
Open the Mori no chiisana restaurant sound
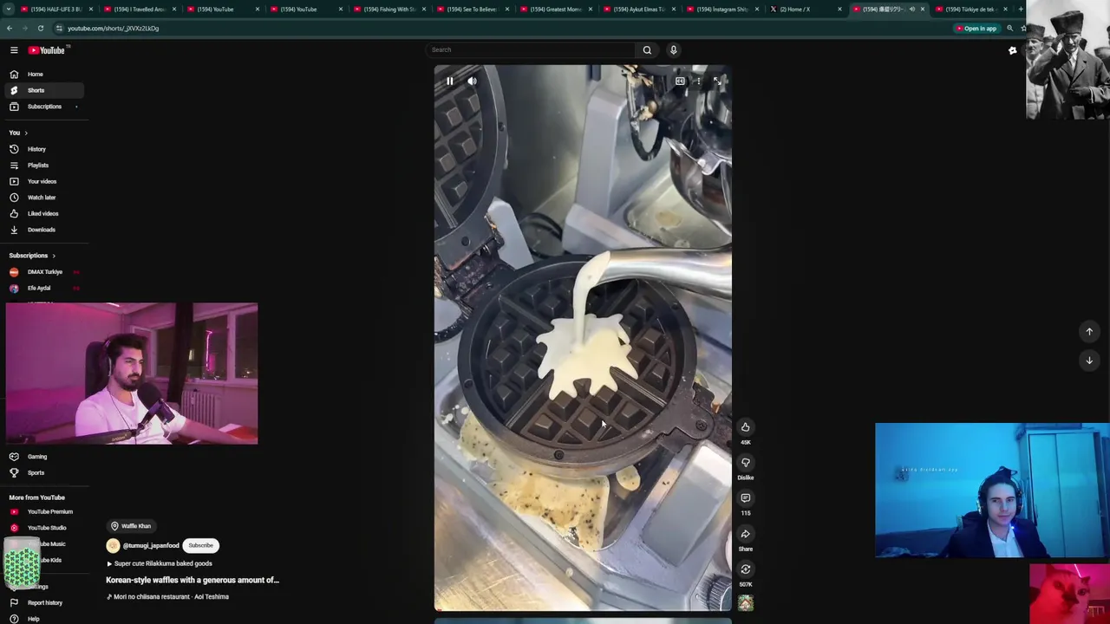click(167, 597)
